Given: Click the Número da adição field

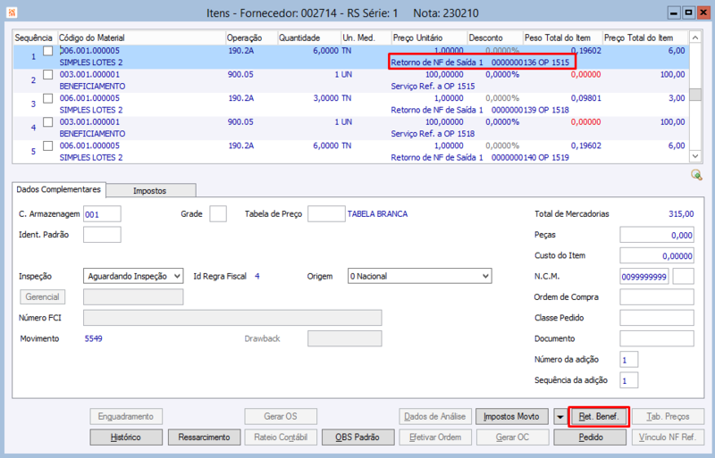Looking at the screenshot, I should (629, 360).
